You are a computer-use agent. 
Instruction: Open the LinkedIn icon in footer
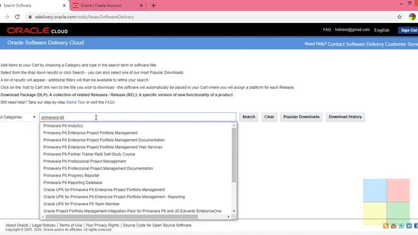[x=409, y=226]
